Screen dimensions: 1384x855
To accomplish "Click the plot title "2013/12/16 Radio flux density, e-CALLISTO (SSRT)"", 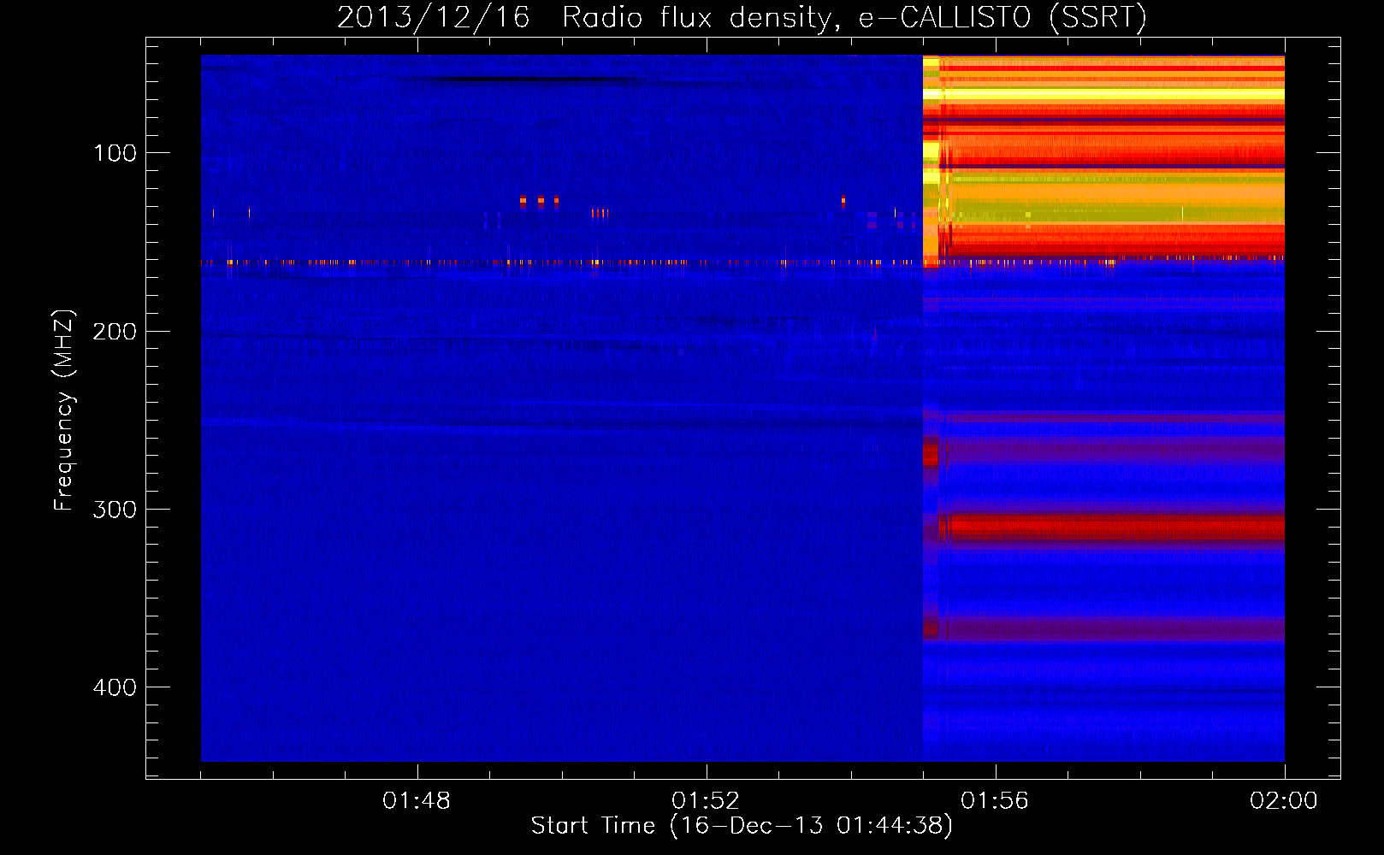I will tap(742, 17).
